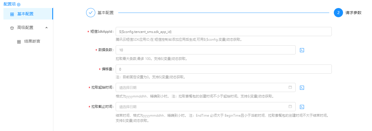
Task: Click the script icon beside 拉取截止时间
Action: [302, 107]
